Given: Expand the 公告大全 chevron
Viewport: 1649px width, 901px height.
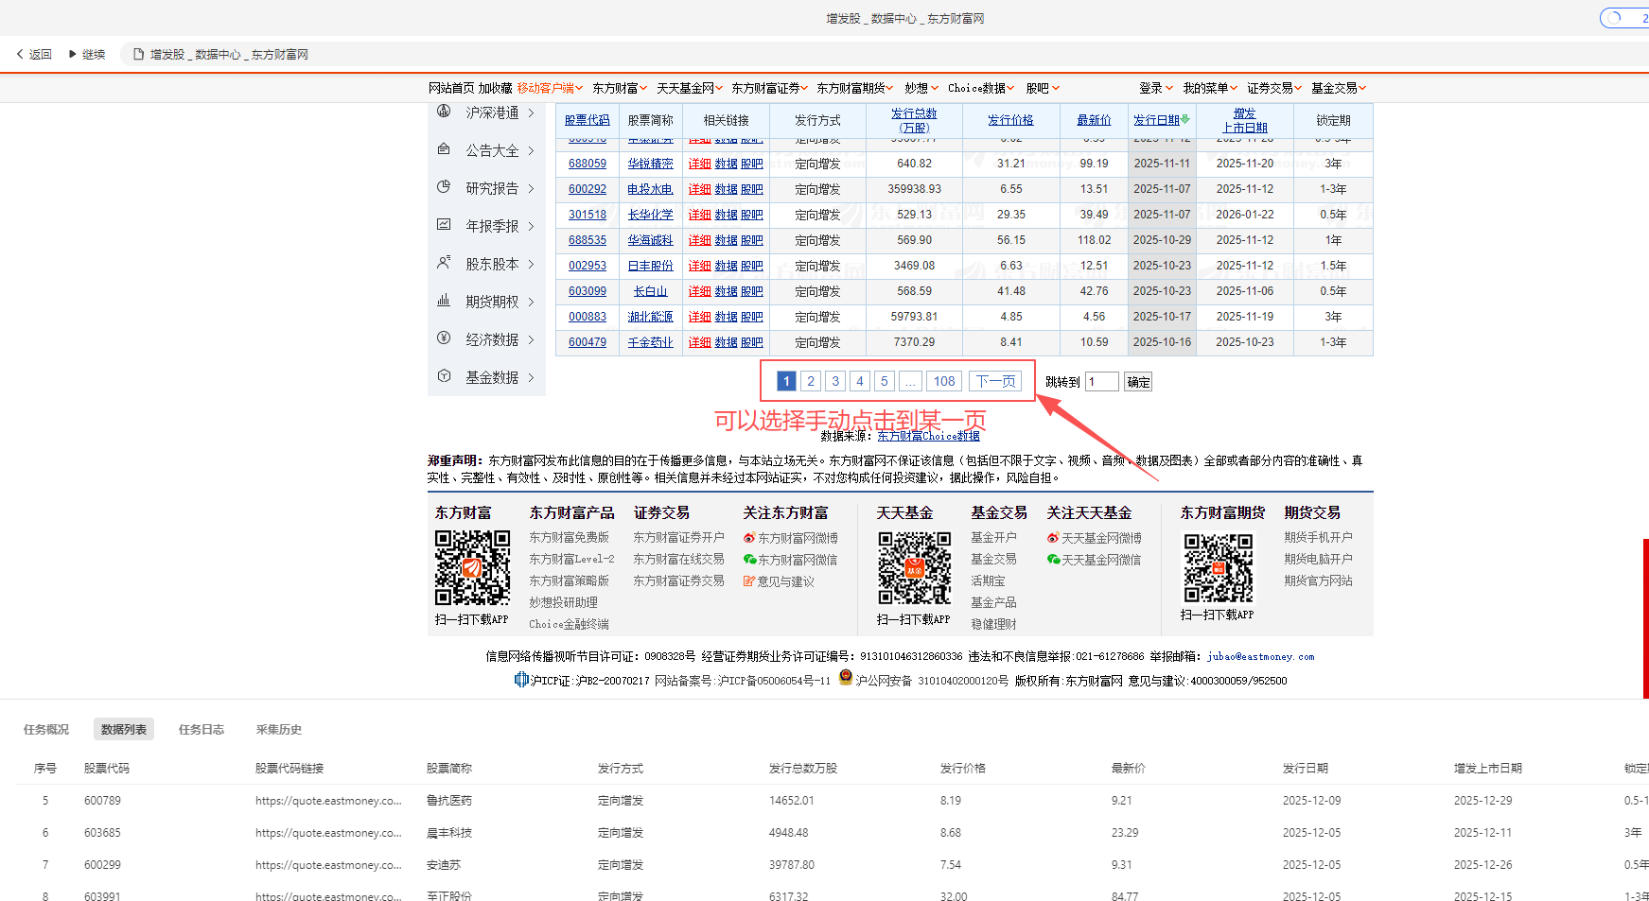Looking at the screenshot, I should coord(531,150).
